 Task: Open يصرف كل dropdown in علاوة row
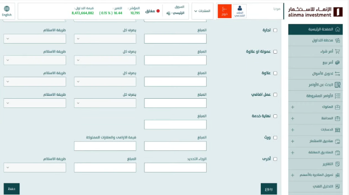click(x=105, y=82)
